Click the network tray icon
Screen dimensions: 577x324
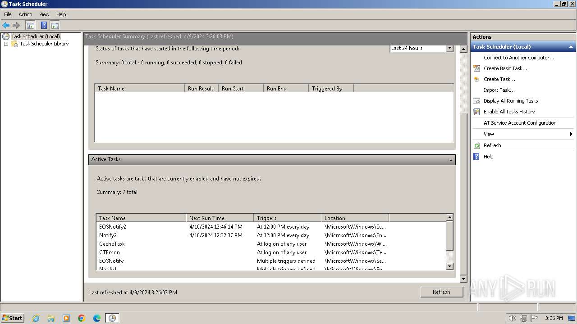tap(523, 318)
